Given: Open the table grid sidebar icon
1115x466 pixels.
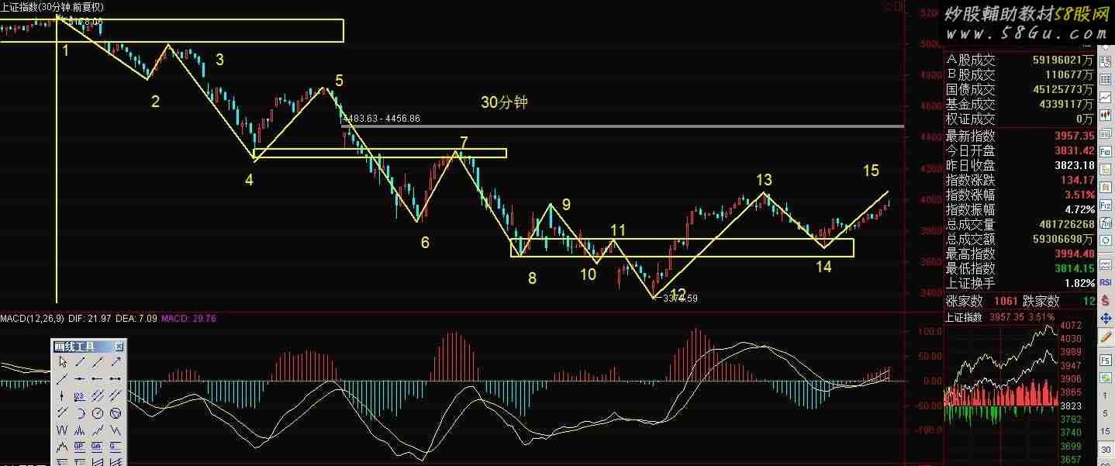Looking at the screenshot, I should [1104, 79].
